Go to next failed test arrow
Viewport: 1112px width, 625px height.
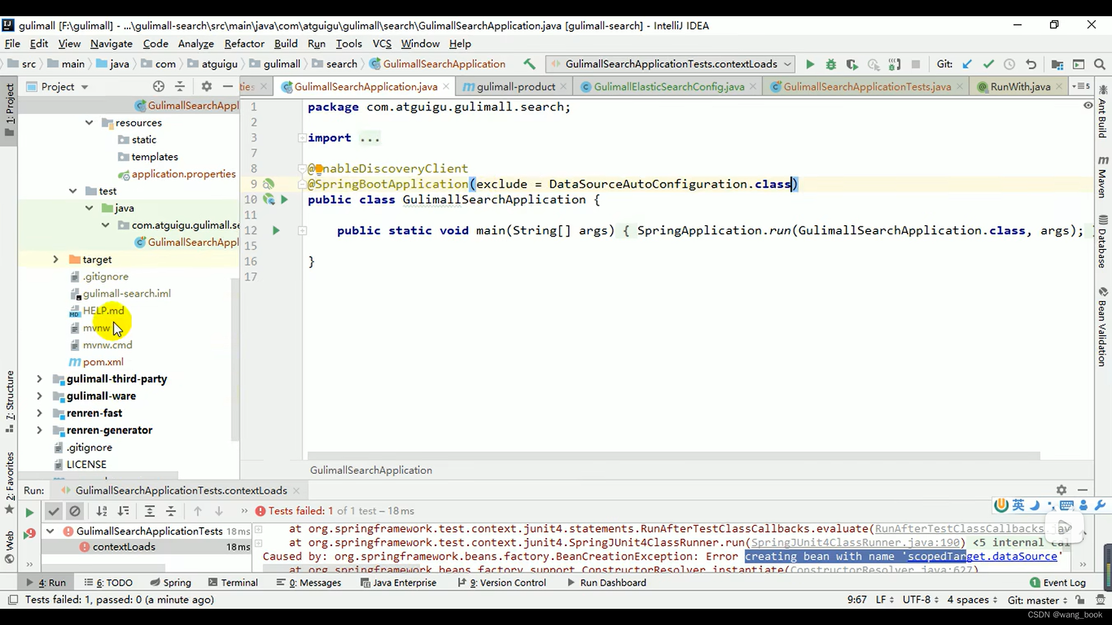[219, 512]
